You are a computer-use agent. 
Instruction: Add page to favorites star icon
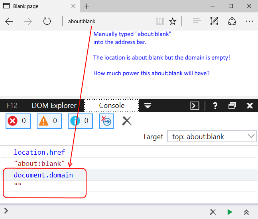pos(172,21)
